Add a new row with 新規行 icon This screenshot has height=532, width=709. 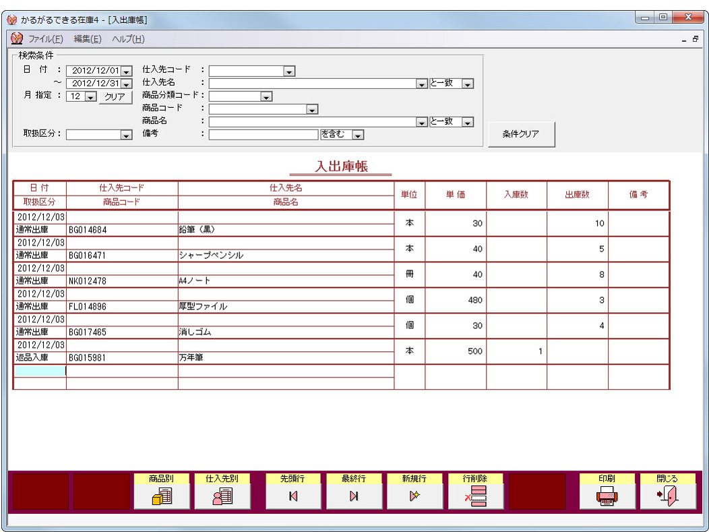pyautogui.click(x=414, y=496)
